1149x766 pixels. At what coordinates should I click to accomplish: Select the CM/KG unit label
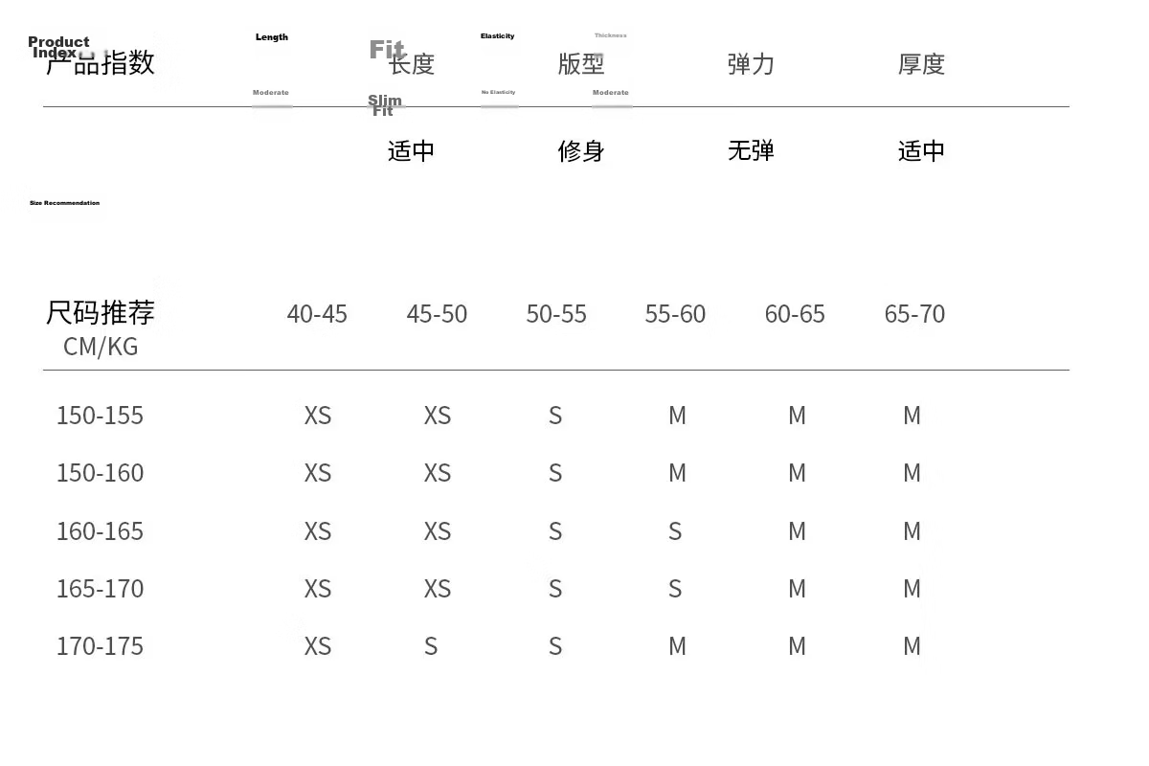click(101, 347)
